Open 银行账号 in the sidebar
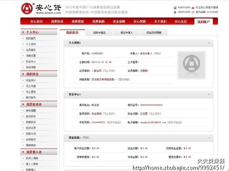Image resolution: width=229 pixels, height=171 pixels. coord(31,98)
